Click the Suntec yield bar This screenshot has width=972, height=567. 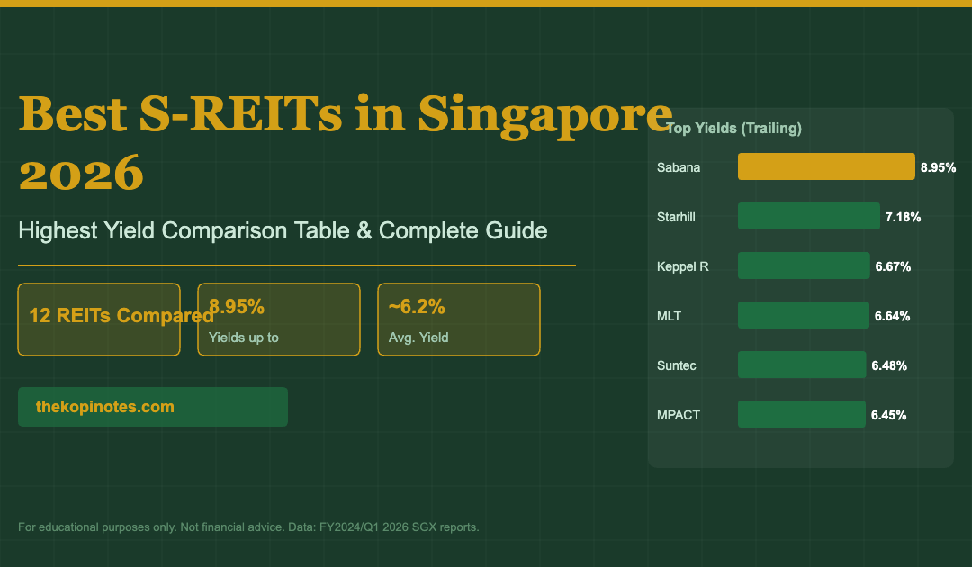point(802,365)
